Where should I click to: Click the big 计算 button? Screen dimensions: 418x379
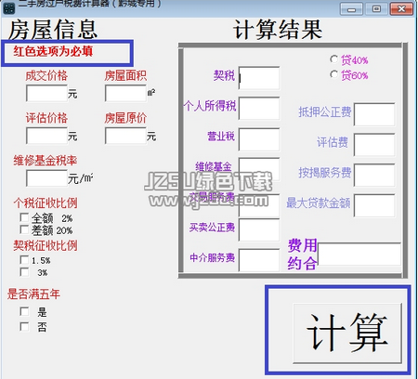(347, 333)
